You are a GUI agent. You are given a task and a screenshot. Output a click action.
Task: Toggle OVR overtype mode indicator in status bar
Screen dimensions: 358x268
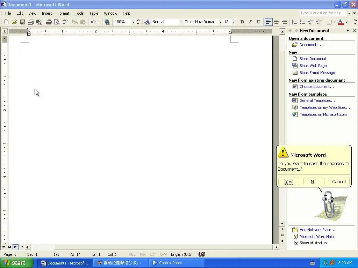pos(164,254)
